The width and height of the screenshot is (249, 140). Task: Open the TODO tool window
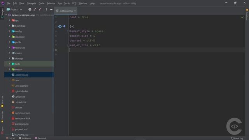click(11, 138)
